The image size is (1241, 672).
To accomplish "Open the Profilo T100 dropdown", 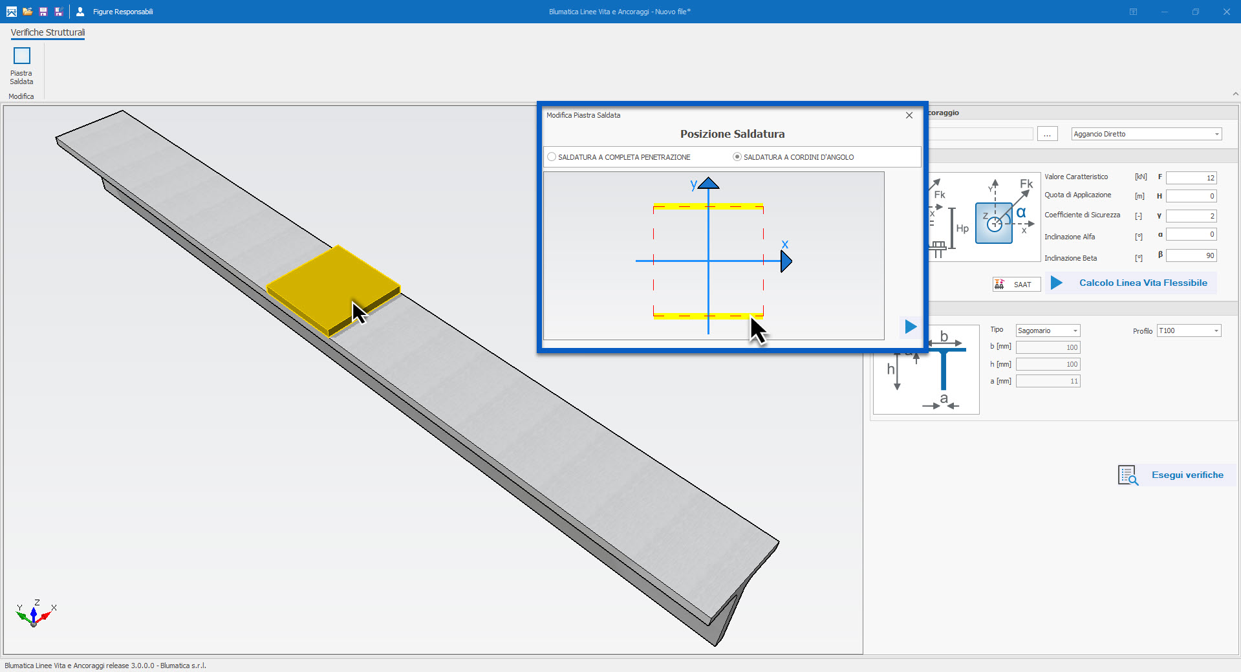I will (1216, 331).
